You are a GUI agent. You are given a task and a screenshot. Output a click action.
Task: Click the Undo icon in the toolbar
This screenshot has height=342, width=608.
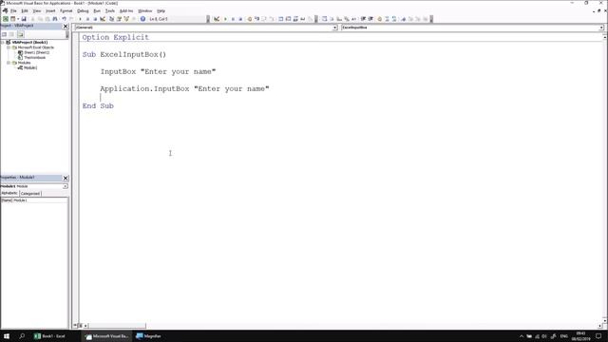(x=64, y=19)
